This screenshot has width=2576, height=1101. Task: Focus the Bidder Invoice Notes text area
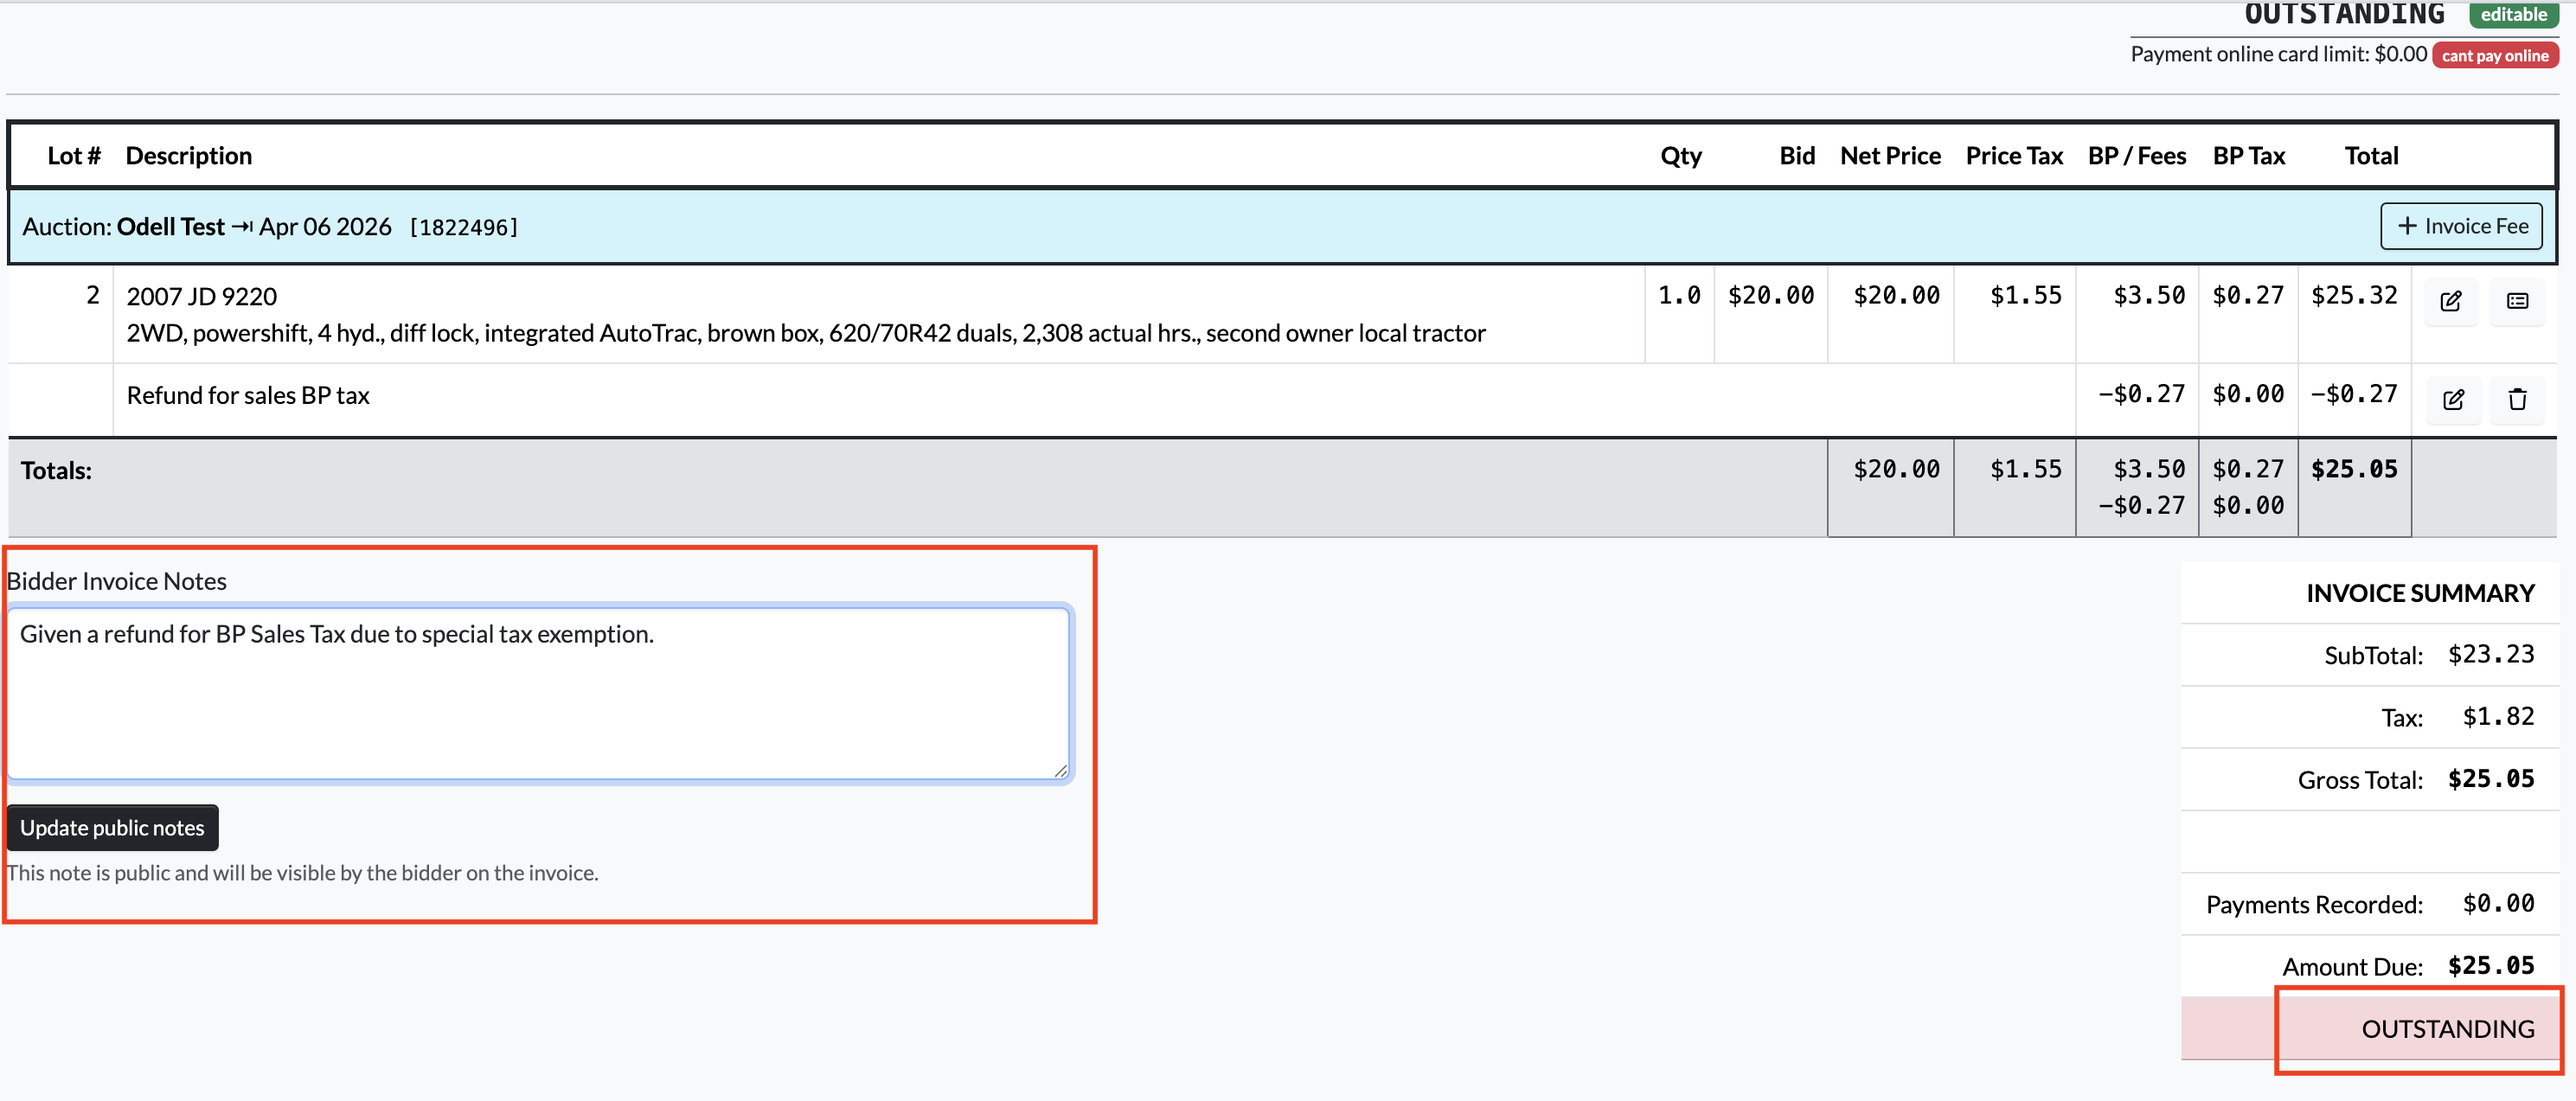pos(538,693)
